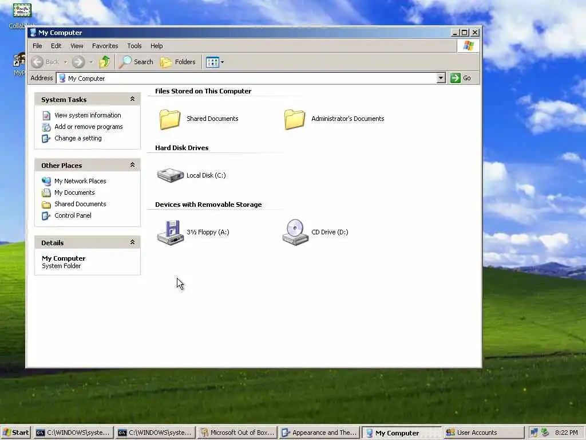Click Change a setting link
Image resolution: width=586 pixels, height=440 pixels.
(78, 138)
